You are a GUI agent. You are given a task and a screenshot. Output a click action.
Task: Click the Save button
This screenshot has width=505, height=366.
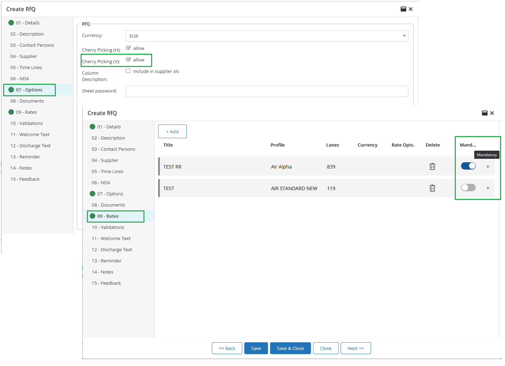pos(256,348)
